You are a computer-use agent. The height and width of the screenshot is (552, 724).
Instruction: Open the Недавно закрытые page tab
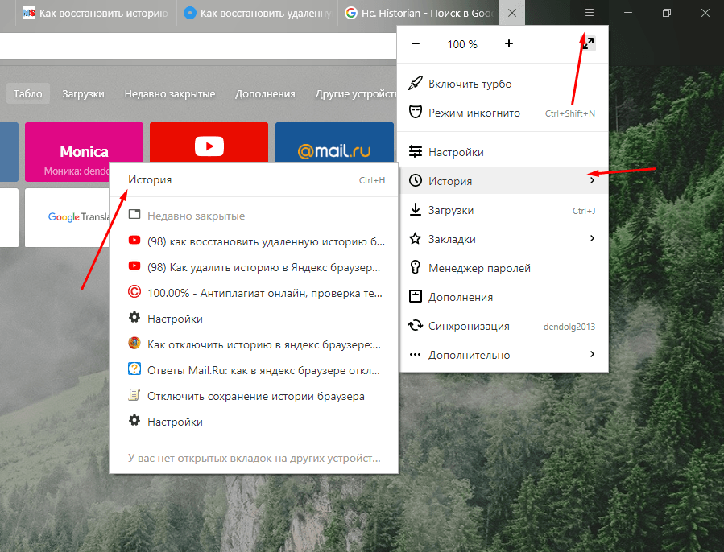(x=169, y=93)
